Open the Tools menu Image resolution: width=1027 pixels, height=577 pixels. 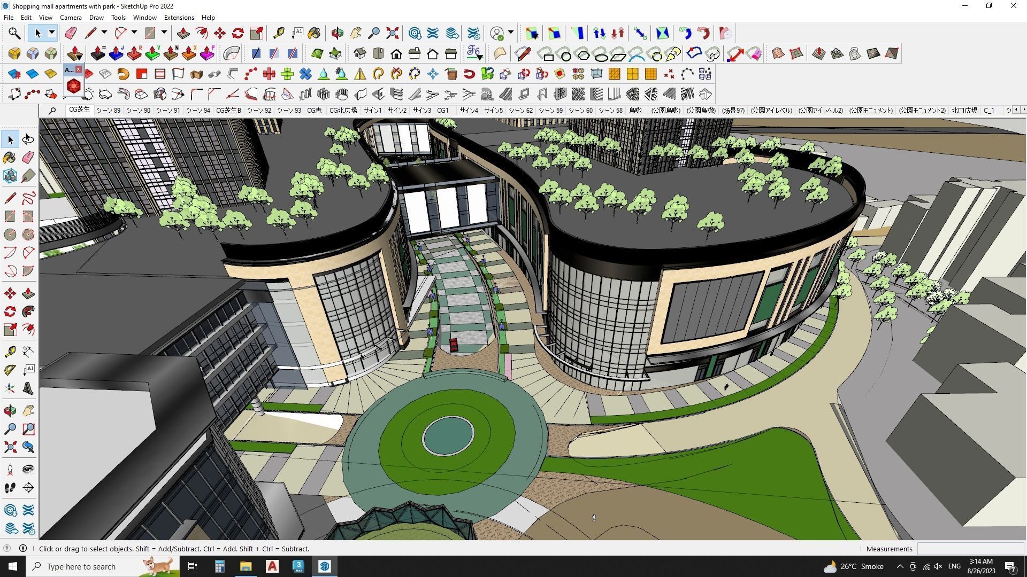[118, 18]
